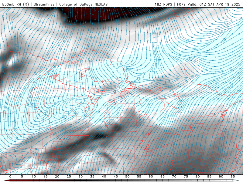Select the colorbar value "95"
Image resolution: width=243 pixels, height=182 pixels.
point(233,177)
